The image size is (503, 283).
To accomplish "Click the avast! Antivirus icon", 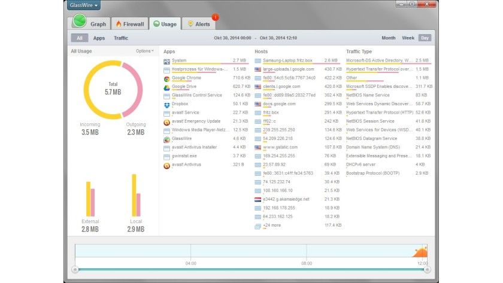I will 167,165.
